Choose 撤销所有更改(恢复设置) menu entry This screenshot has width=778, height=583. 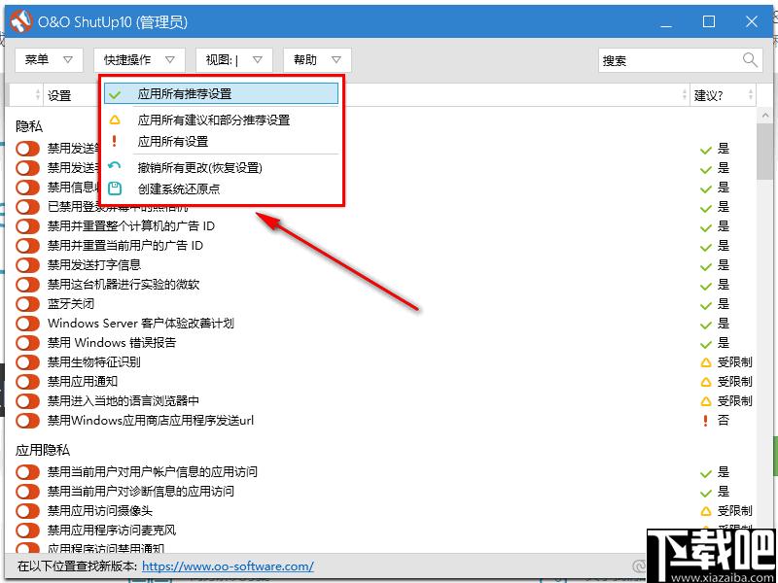click(222, 167)
